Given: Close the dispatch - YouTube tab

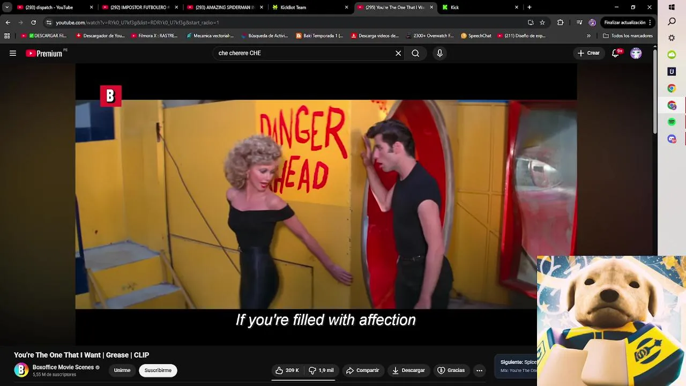Looking at the screenshot, I should 91,8.
